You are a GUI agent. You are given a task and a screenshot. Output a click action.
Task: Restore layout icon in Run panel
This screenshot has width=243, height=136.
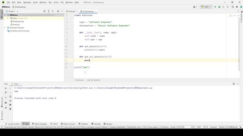6,103
